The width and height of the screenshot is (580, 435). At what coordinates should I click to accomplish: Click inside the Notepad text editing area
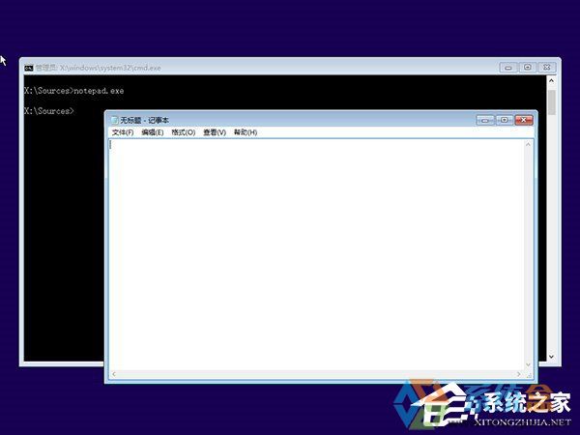pos(316,254)
